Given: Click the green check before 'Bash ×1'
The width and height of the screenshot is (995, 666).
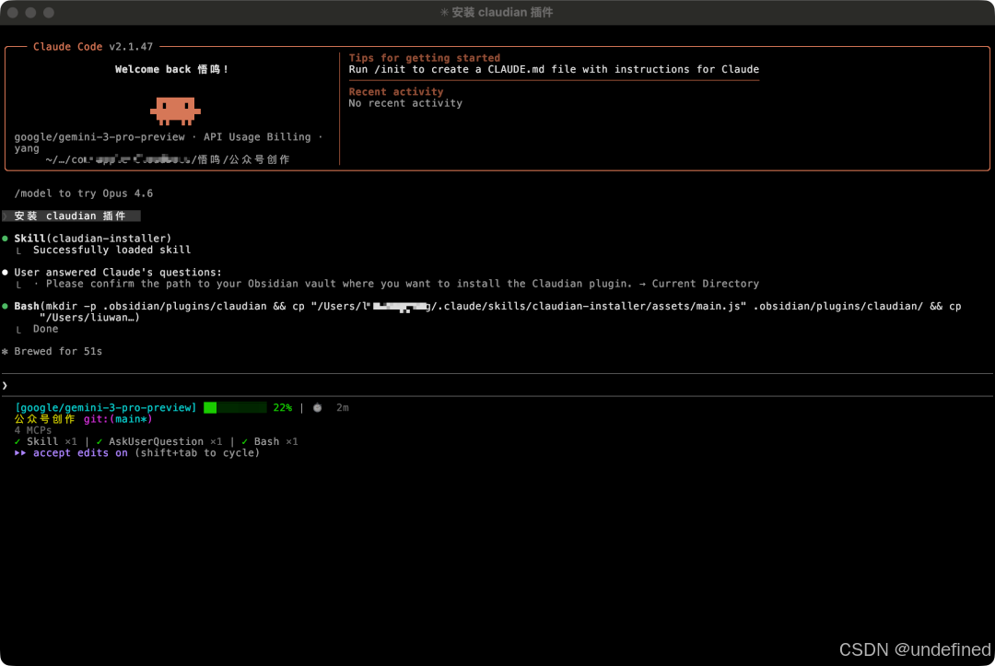Looking at the screenshot, I should pyautogui.click(x=244, y=441).
